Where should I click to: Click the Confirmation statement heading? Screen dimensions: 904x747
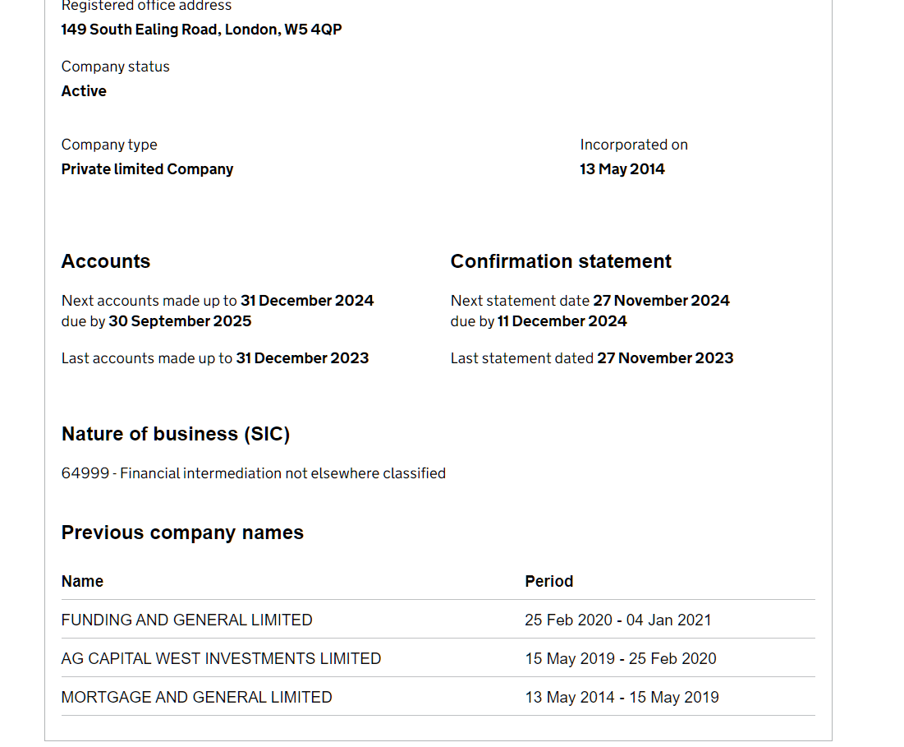(561, 261)
